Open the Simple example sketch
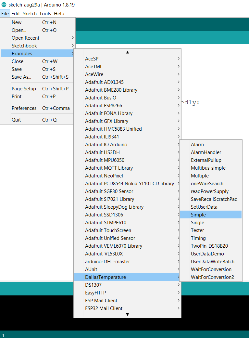The width and height of the screenshot is (249, 338). (x=198, y=215)
